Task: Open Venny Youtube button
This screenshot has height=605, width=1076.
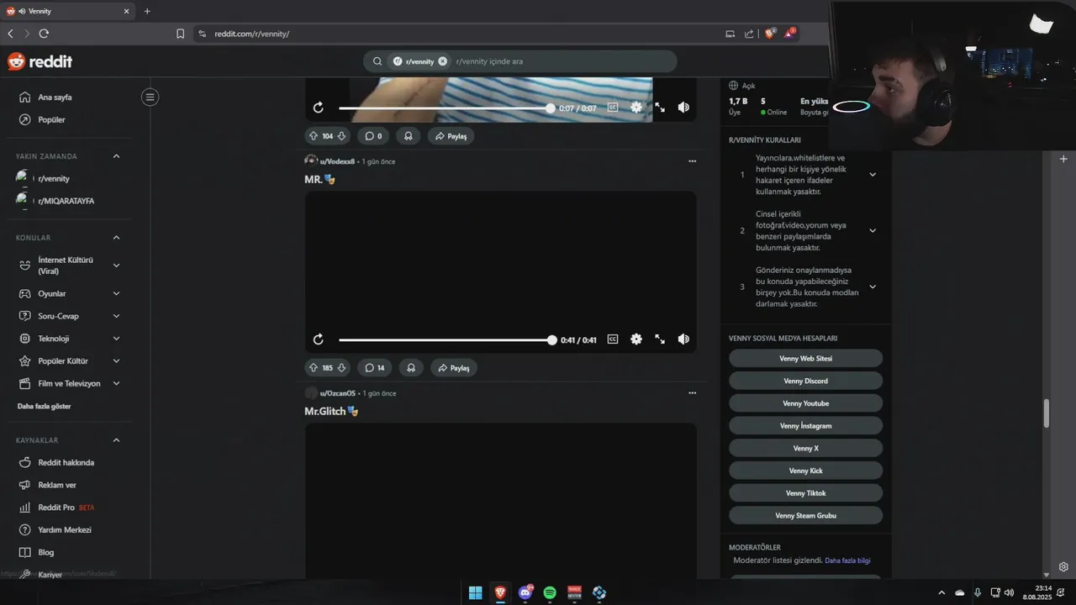Action: click(x=805, y=403)
